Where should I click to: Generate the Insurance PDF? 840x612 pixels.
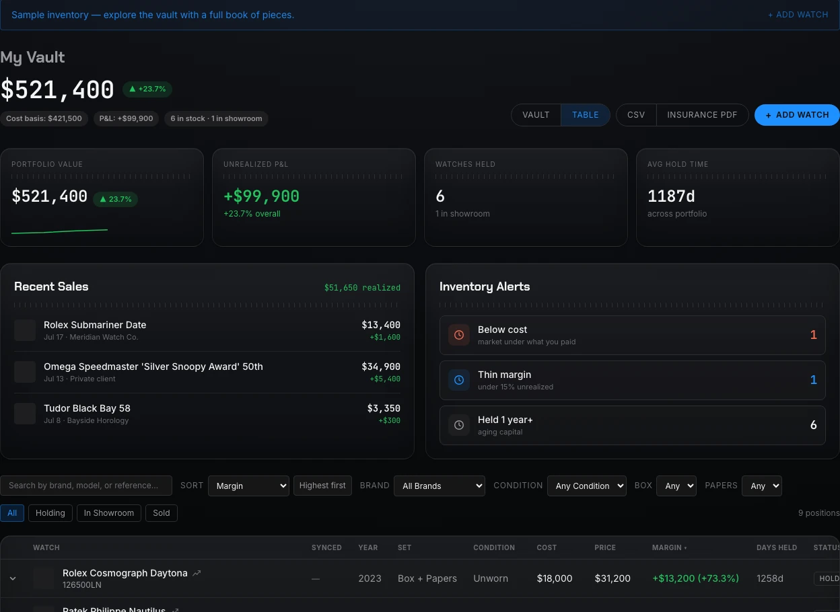[702, 115]
